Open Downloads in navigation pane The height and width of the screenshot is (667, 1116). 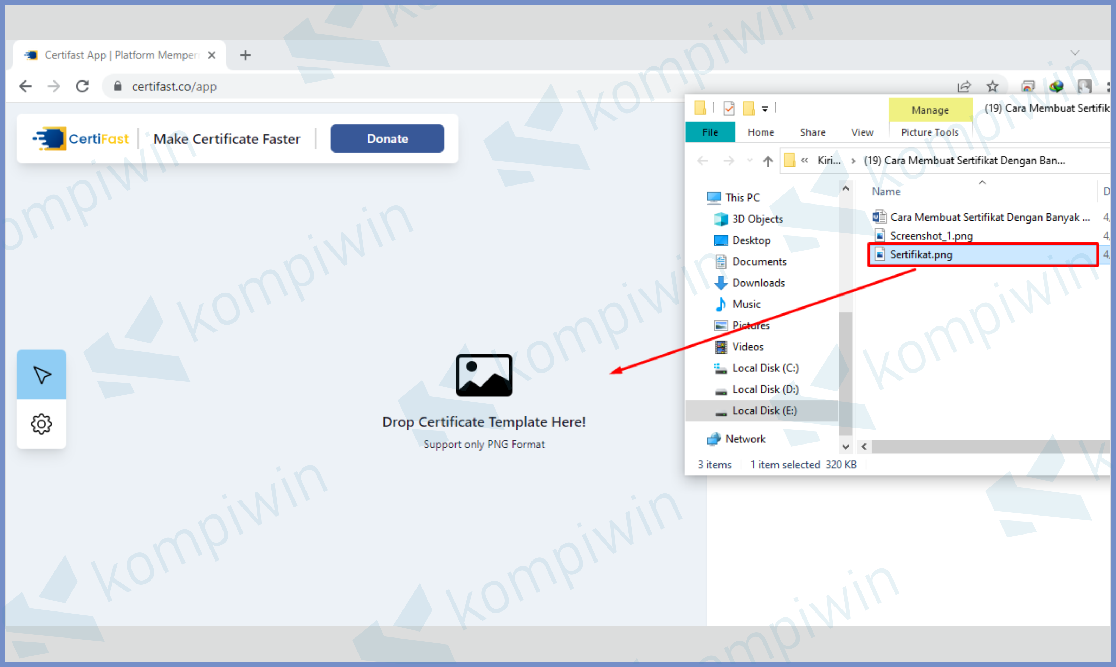click(758, 283)
